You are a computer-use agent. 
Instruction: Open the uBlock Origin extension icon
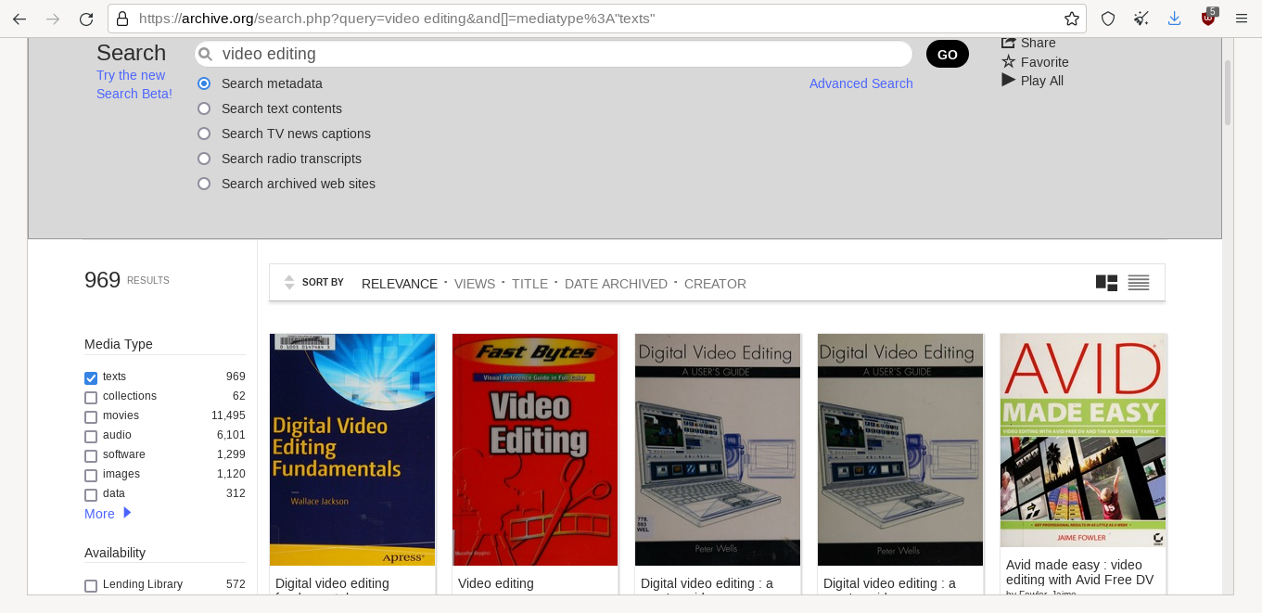[1208, 18]
